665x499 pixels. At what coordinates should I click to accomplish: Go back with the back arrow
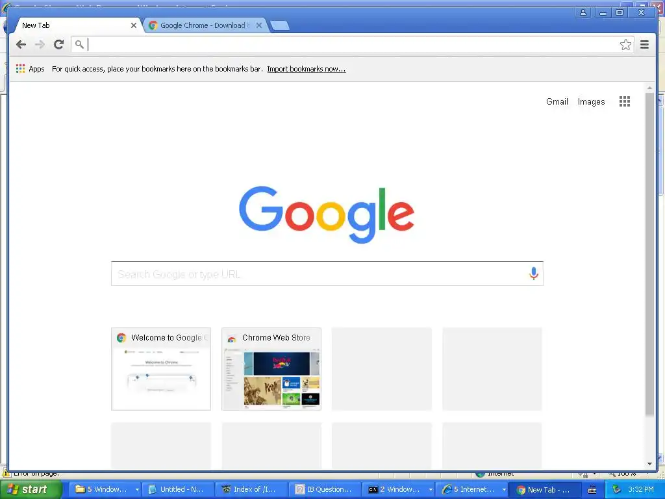21,45
